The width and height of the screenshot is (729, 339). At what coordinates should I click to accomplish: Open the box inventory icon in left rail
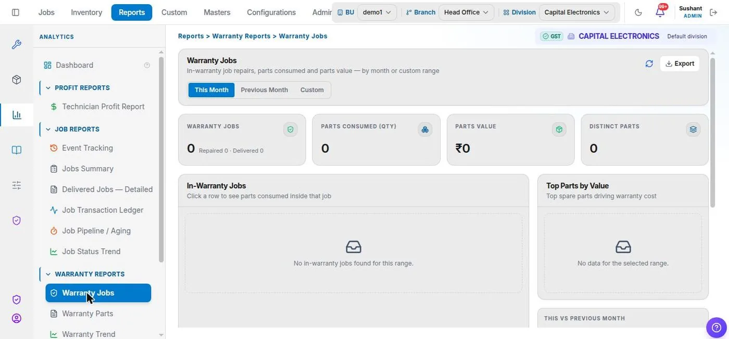click(17, 80)
